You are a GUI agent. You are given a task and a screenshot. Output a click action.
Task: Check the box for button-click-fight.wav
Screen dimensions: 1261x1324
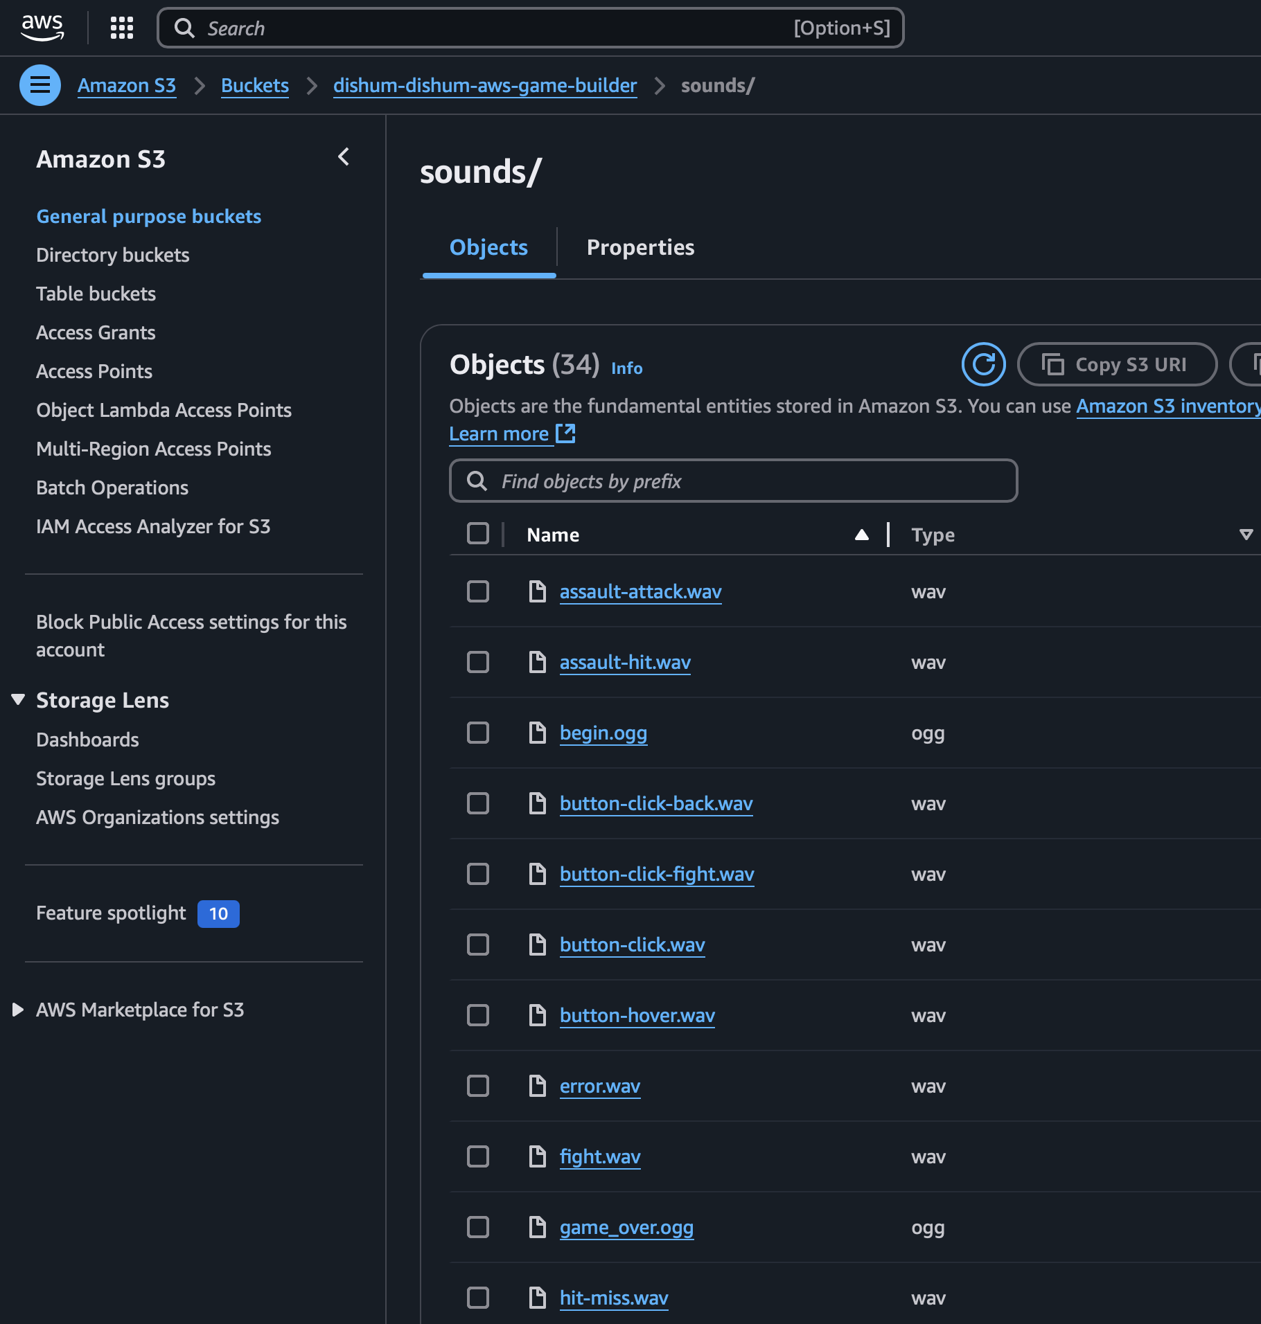coord(478,875)
